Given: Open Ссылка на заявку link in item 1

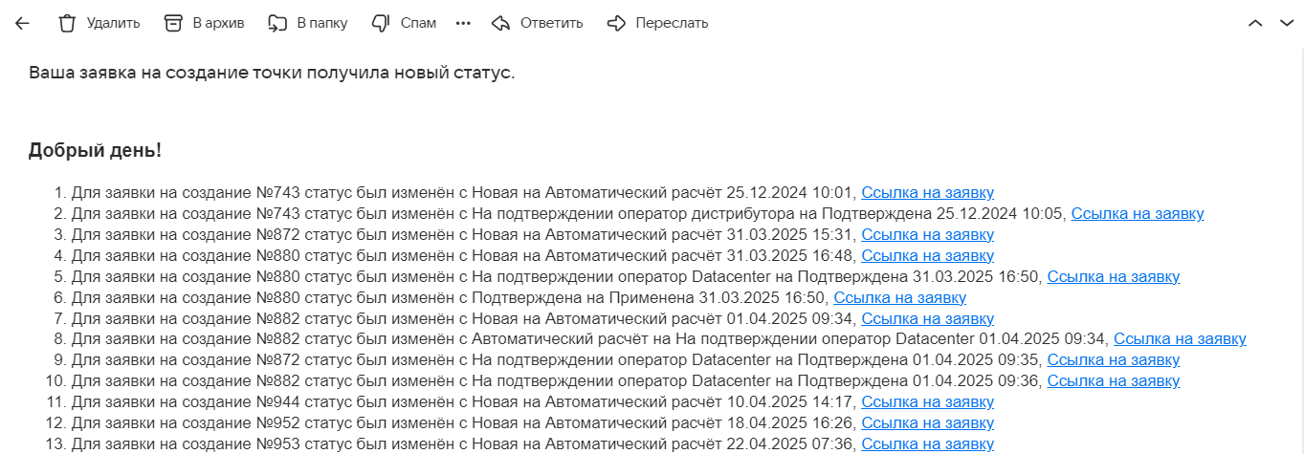Looking at the screenshot, I should point(927,193).
